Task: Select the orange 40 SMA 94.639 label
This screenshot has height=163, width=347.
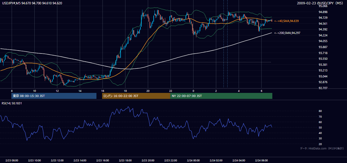Action: pos(287,21)
